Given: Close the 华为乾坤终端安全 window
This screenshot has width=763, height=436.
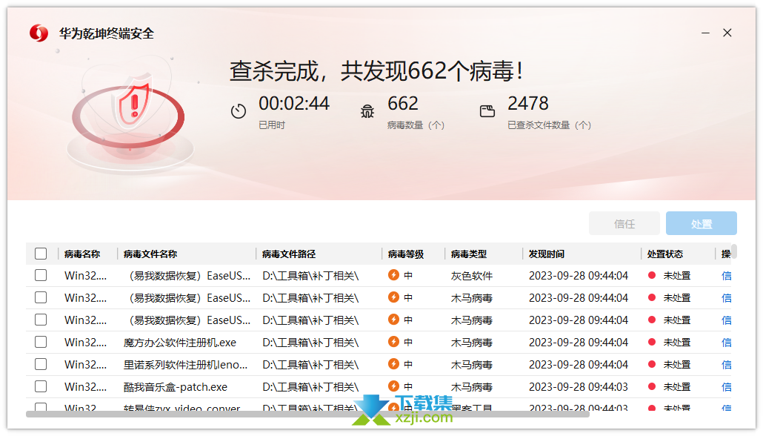Looking at the screenshot, I should click(727, 33).
